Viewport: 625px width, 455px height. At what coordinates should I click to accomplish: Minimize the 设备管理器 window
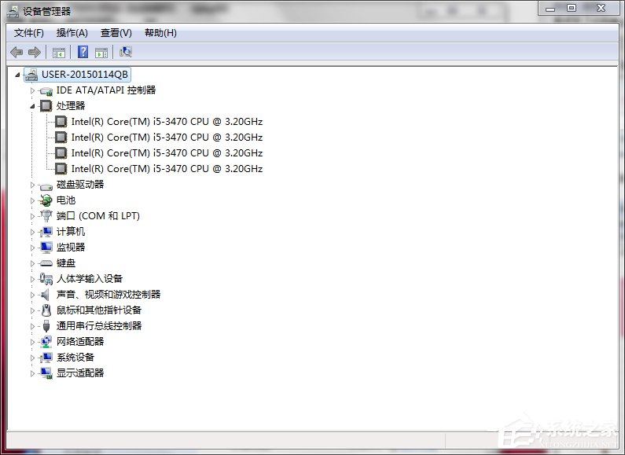click(550, 8)
